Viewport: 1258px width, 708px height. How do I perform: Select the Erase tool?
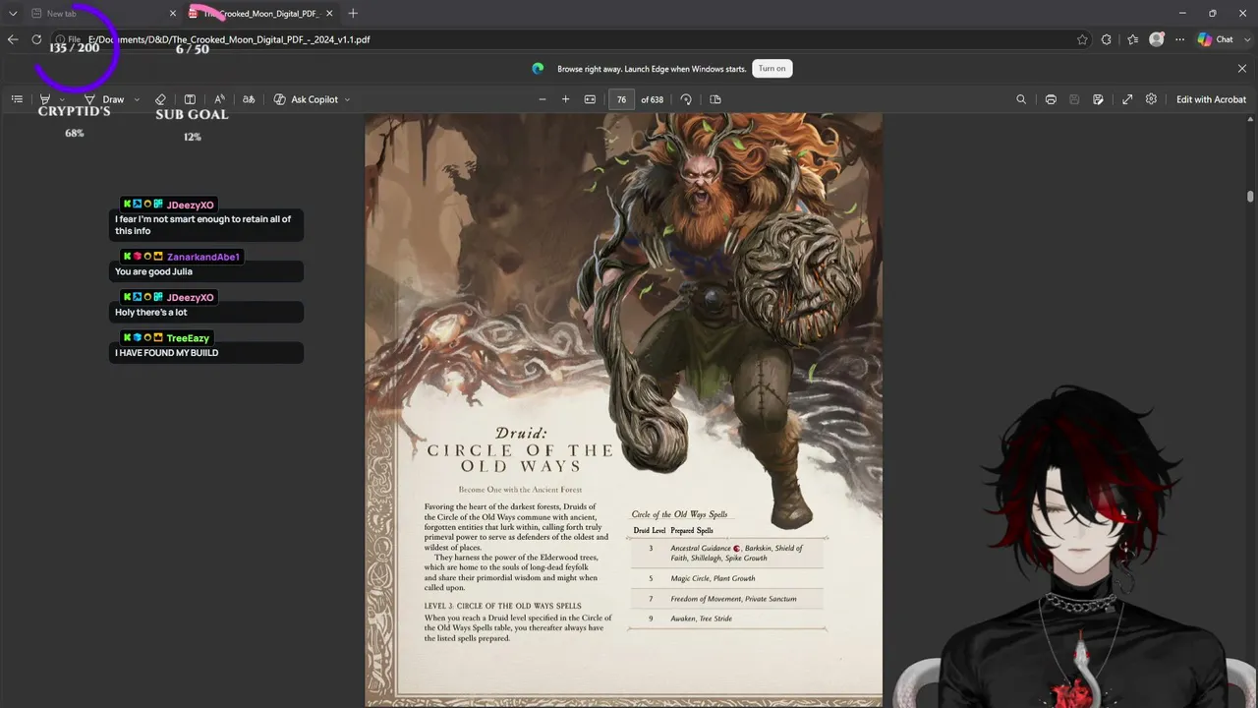pos(160,99)
